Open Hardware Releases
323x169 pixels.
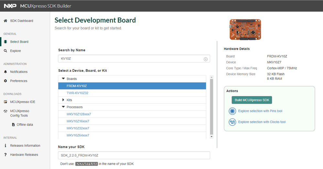[24, 154]
